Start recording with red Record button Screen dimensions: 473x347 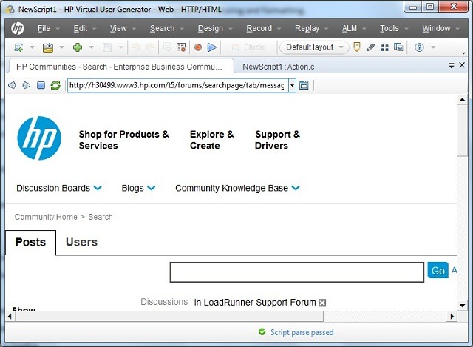coord(198,47)
